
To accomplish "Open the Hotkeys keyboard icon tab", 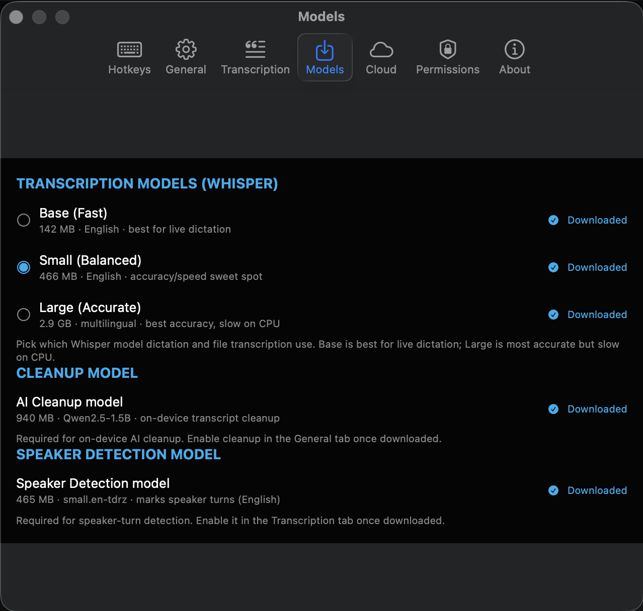I will pos(129,50).
